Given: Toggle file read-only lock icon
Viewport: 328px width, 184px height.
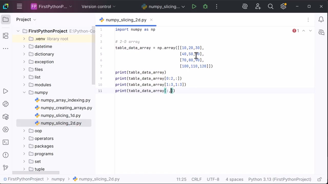Looking at the screenshot, I should click(x=320, y=179).
